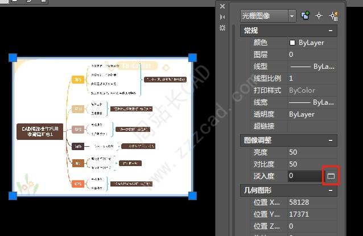Image resolution: width=363 pixels, height=236 pixels.
Task: Click the auto-hide icon on the palette bar
Action: (x=222, y=17)
